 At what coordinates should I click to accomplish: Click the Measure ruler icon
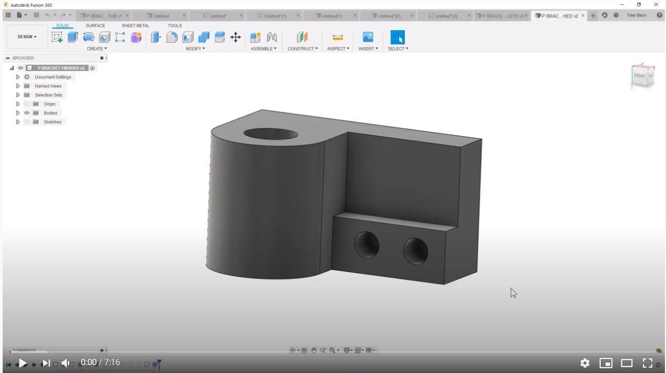click(338, 37)
